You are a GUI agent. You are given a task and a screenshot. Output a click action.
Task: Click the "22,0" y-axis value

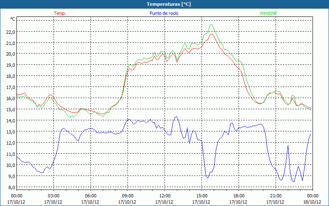pos(11,32)
